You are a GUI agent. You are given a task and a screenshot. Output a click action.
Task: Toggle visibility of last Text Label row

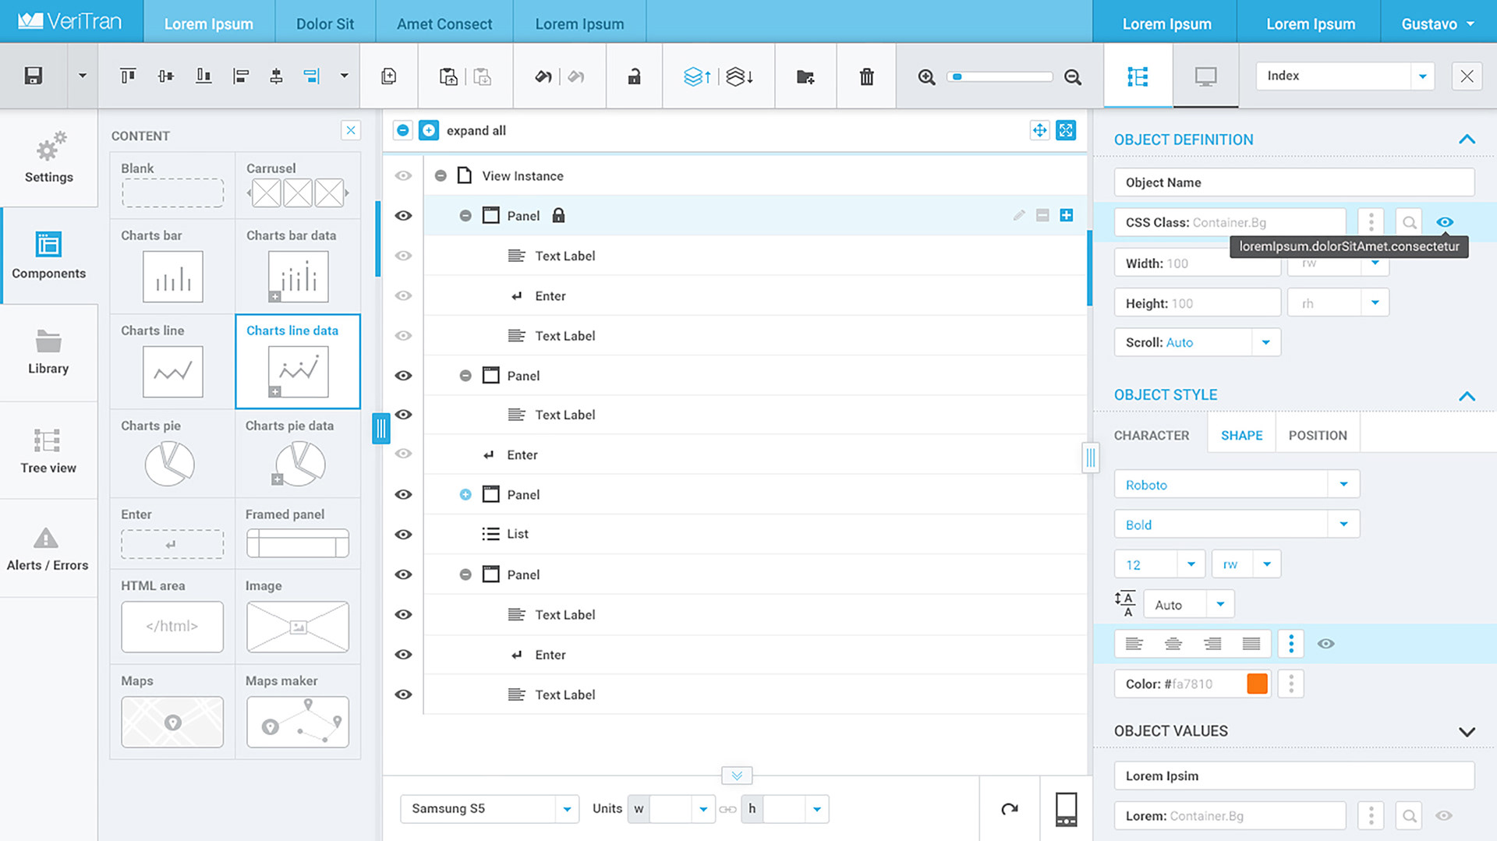403,694
